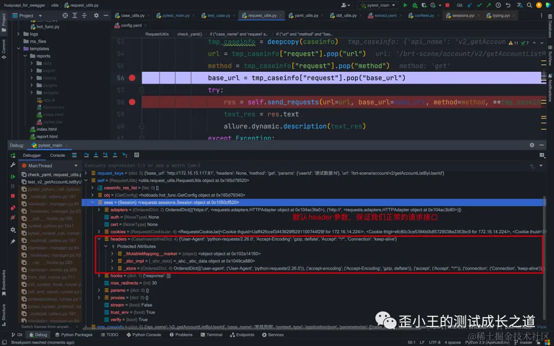This screenshot has height=346, width=554.
Task: Step out using the up arrow icon
Action: (x=115, y=155)
